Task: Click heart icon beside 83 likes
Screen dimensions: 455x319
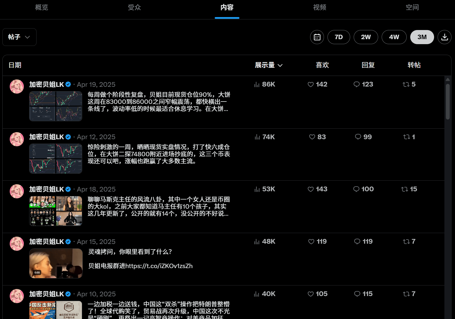Action: coord(312,137)
